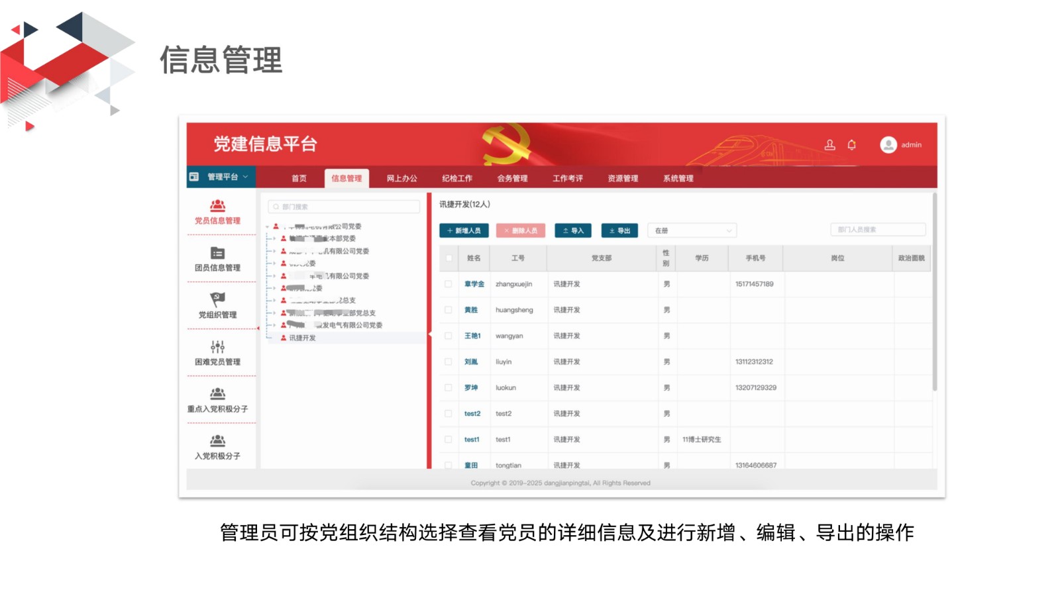Focus the 部门搜索 search field
Viewport: 1060px width, 596px height.
click(x=344, y=207)
